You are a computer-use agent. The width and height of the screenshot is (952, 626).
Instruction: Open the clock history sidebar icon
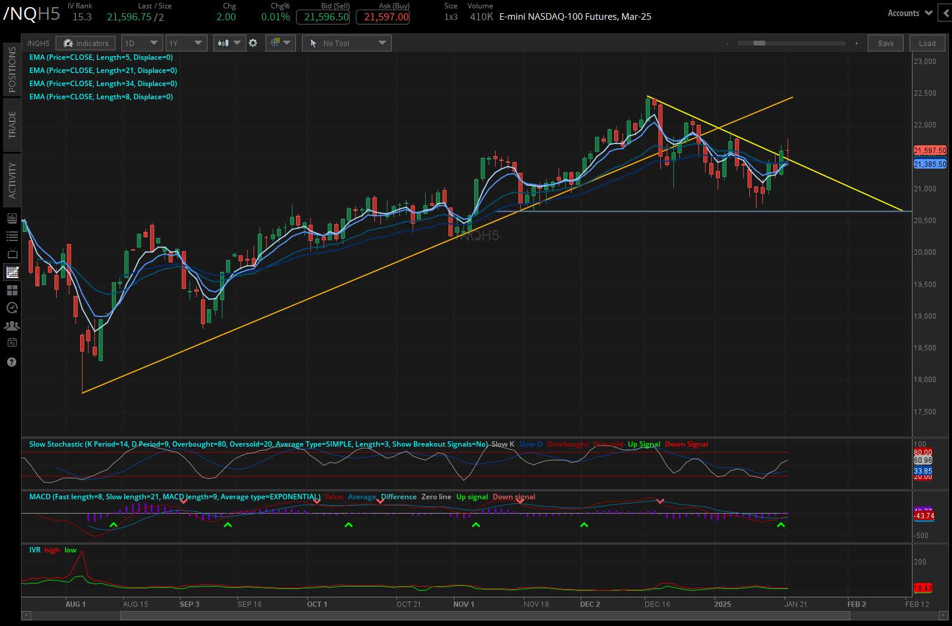click(x=11, y=308)
